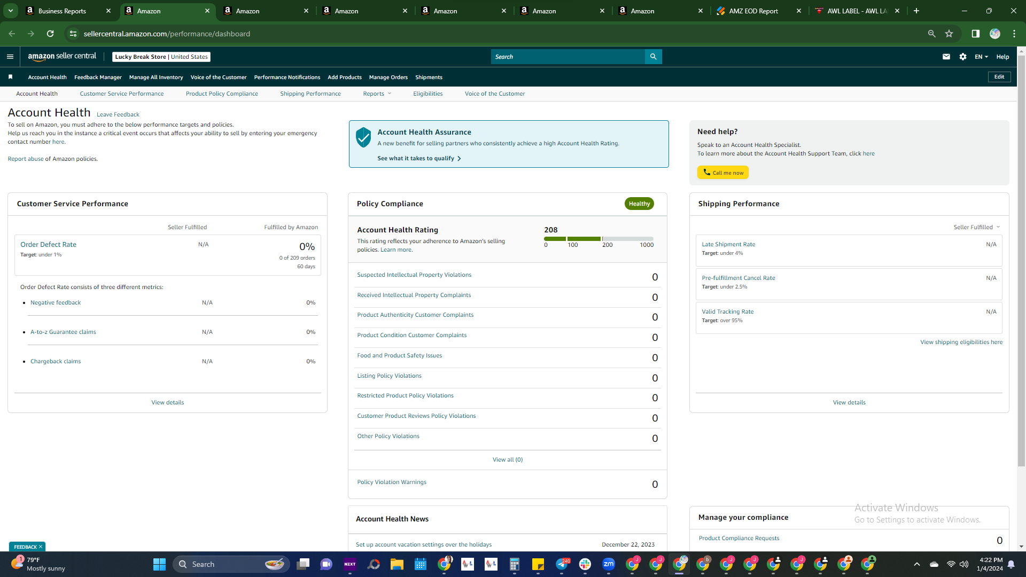Click the page vertical scrollbar
This screenshot has height=577, width=1026.
(x=1021, y=262)
